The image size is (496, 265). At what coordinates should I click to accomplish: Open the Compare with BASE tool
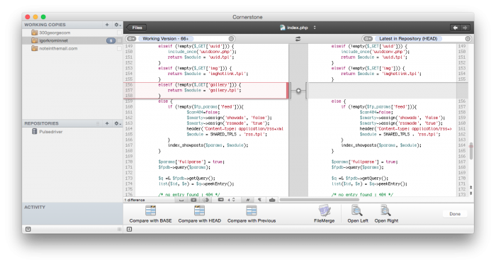click(150, 214)
